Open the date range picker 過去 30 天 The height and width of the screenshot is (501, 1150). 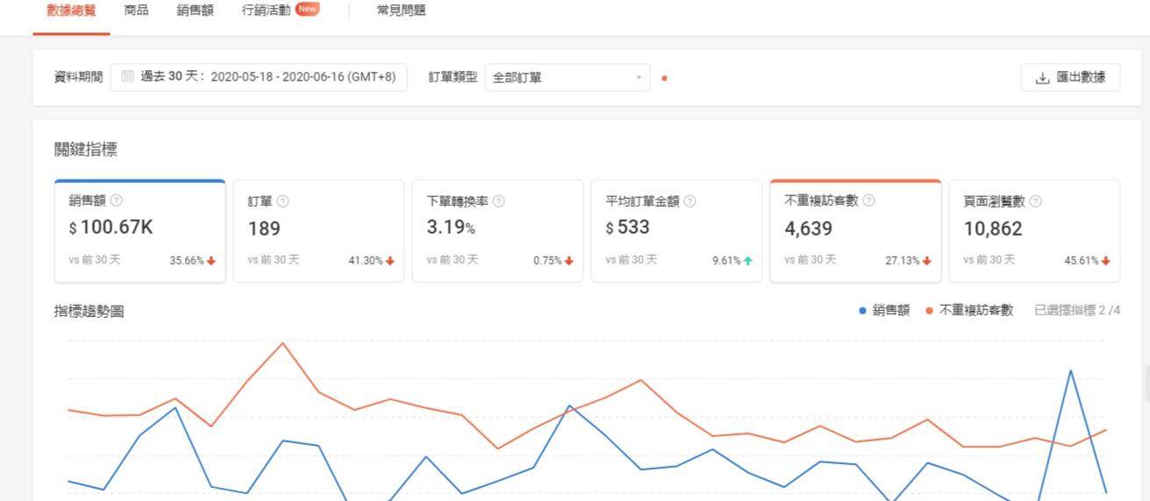coord(259,77)
